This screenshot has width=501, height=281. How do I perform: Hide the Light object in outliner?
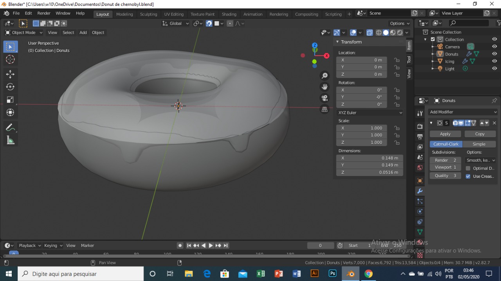tap(495, 68)
